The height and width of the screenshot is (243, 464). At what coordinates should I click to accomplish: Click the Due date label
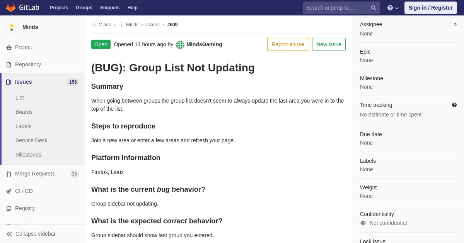(x=371, y=134)
